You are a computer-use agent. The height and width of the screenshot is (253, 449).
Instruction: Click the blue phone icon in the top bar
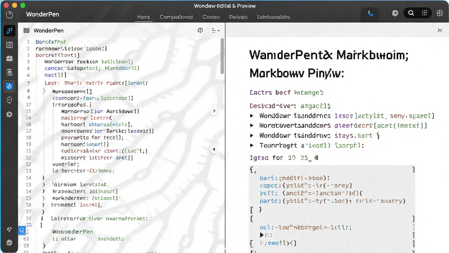click(x=370, y=14)
